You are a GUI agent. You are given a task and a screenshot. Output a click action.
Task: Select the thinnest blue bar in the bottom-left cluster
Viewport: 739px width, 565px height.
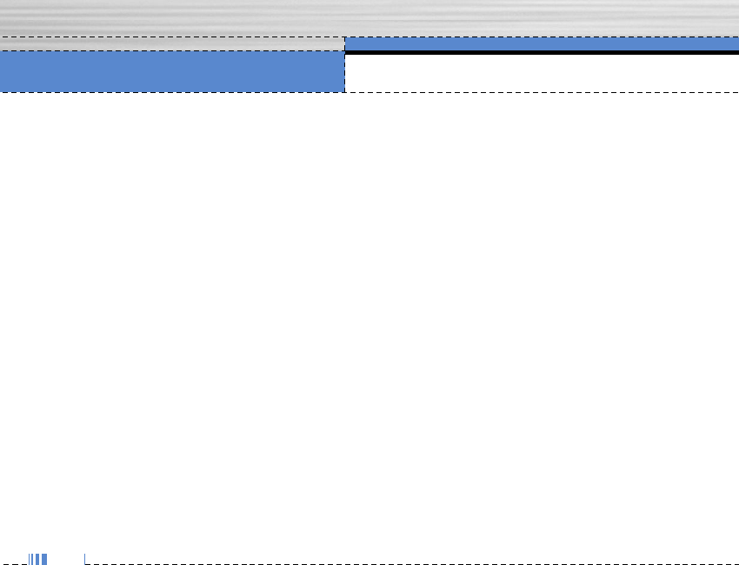(30, 559)
